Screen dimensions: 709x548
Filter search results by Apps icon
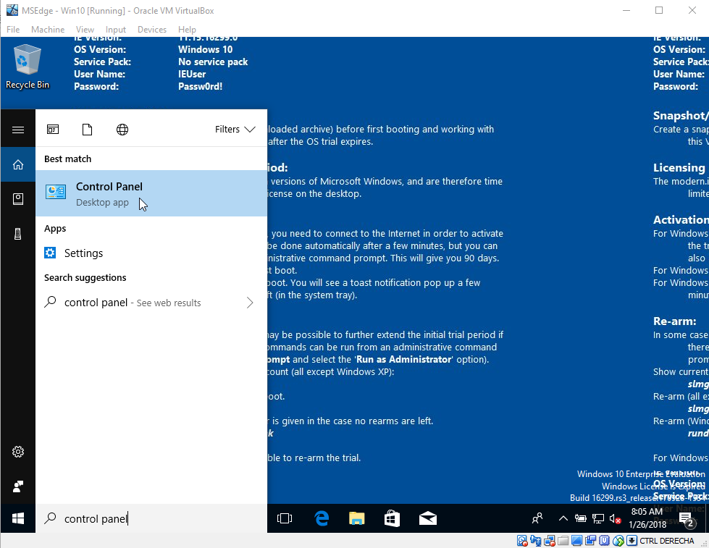tap(53, 130)
